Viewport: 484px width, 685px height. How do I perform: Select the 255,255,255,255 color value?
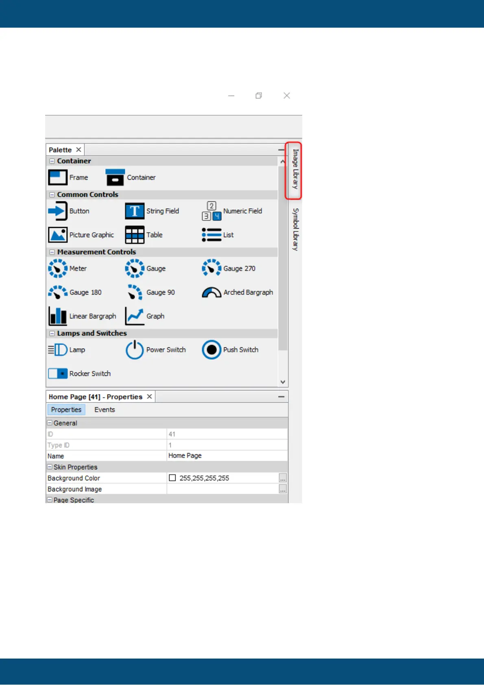point(204,478)
